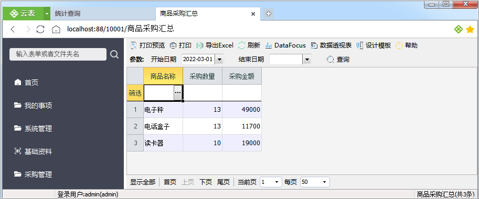Click the 采购数量 filter cell

click(x=203, y=93)
